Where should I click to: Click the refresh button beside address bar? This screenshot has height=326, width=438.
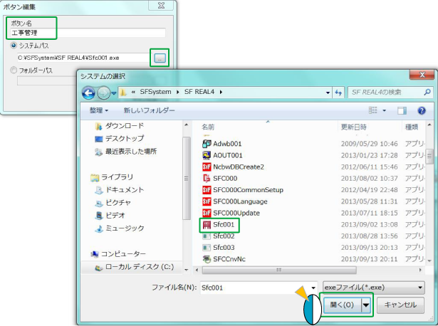click(338, 93)
